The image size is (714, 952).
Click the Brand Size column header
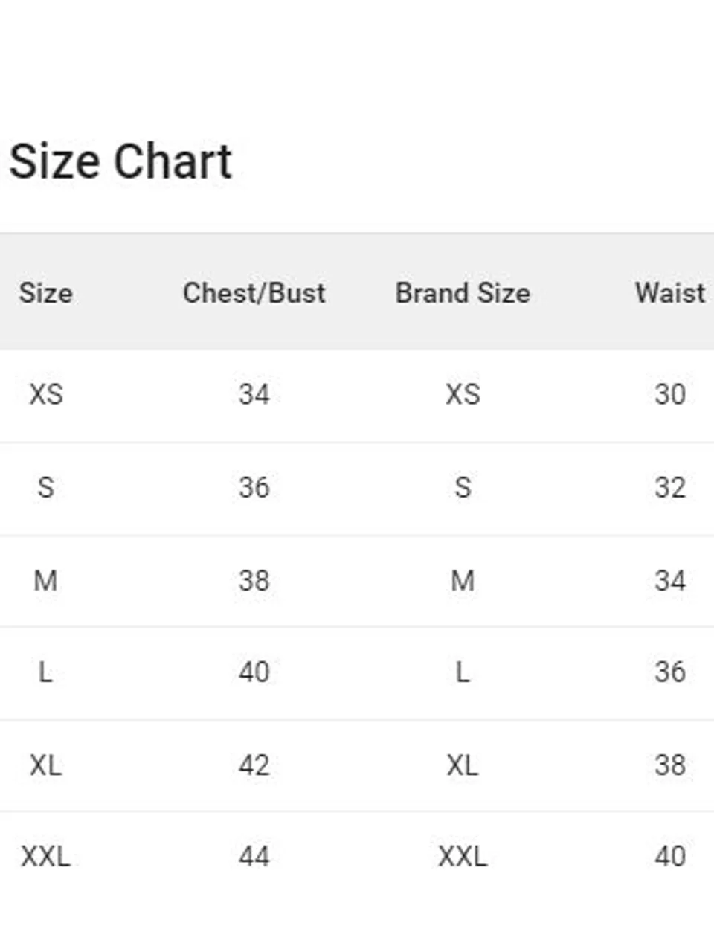point(463,293)
